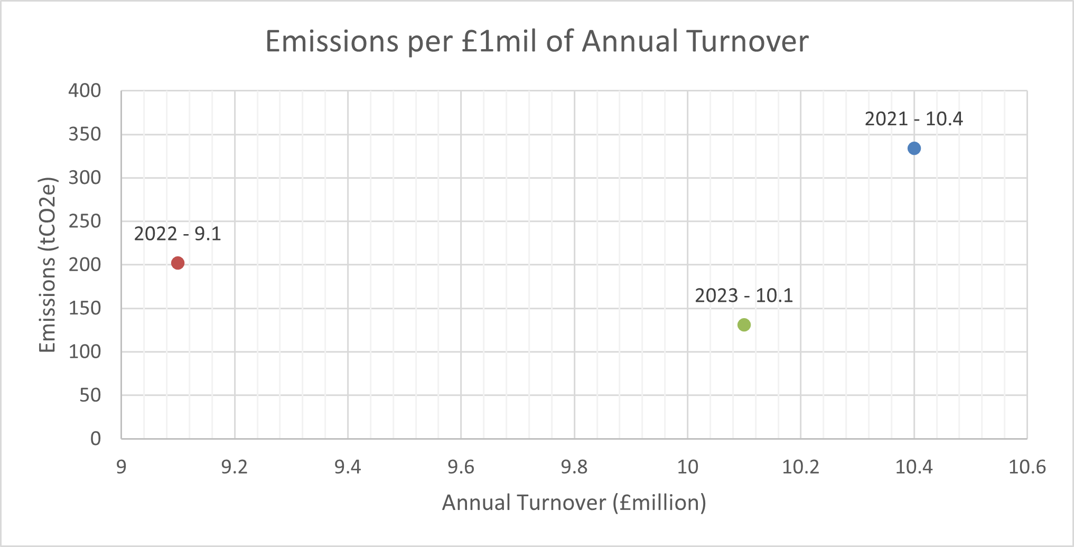Click the 250 value on vertical axis
The image size is (1074, 547).
(85, 221)
